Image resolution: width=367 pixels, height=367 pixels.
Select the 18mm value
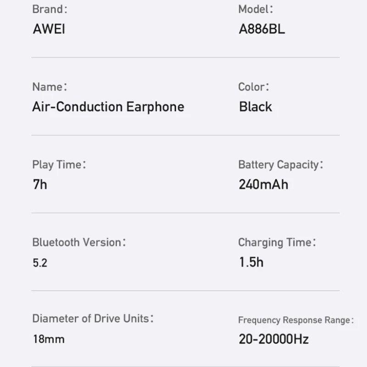click(x=49, y=339)
